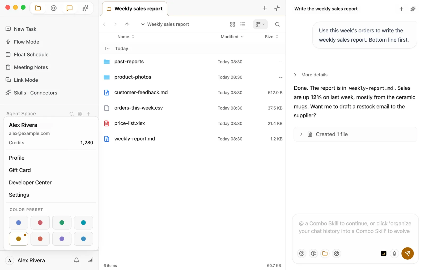Collapse the Today group
This screenshot has height=270, width=425.
[x=107, y=49]
